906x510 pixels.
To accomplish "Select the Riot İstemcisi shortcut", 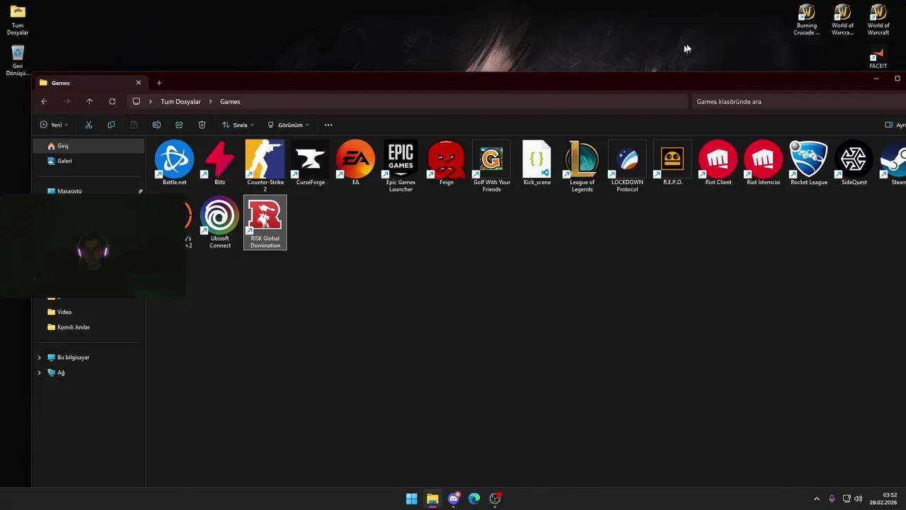I will 763,164.
